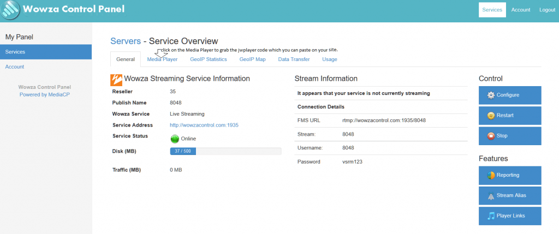
Task: Click the Restart button's round icon
Action: [x=491, y=116]
